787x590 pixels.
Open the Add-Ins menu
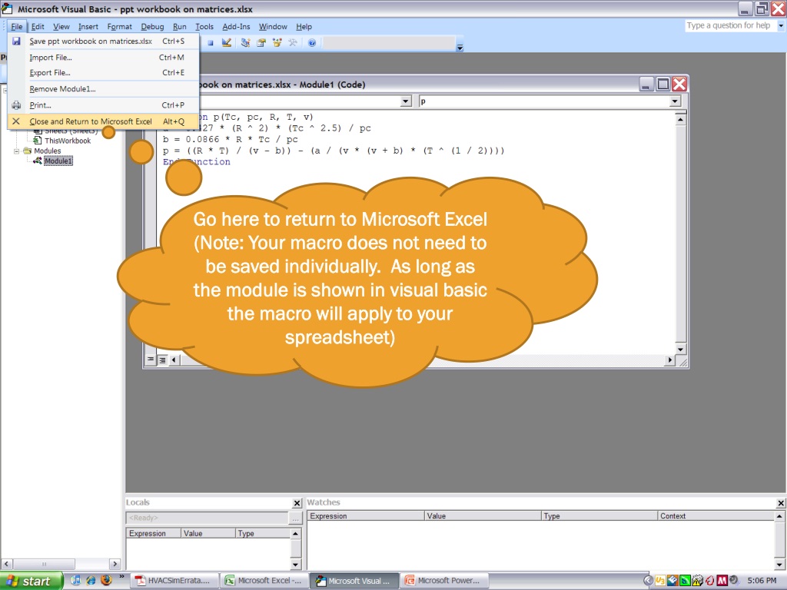point(236,27)
